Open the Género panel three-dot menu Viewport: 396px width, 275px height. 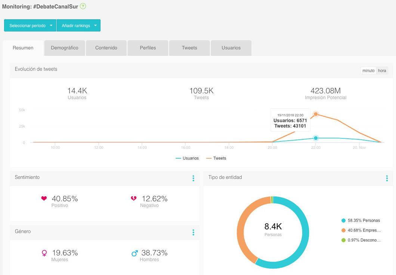pyautogui.click(x=193, y=232)
